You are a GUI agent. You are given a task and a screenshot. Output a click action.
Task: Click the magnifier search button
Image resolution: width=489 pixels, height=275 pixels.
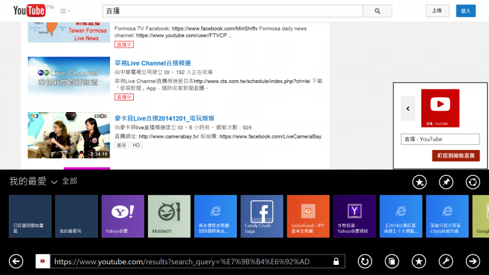click(378, 11)
